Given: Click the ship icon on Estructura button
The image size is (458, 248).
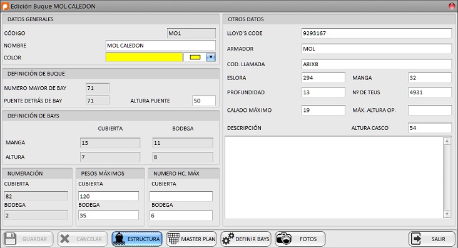Looking at the screenshot, I should (119, 239).
